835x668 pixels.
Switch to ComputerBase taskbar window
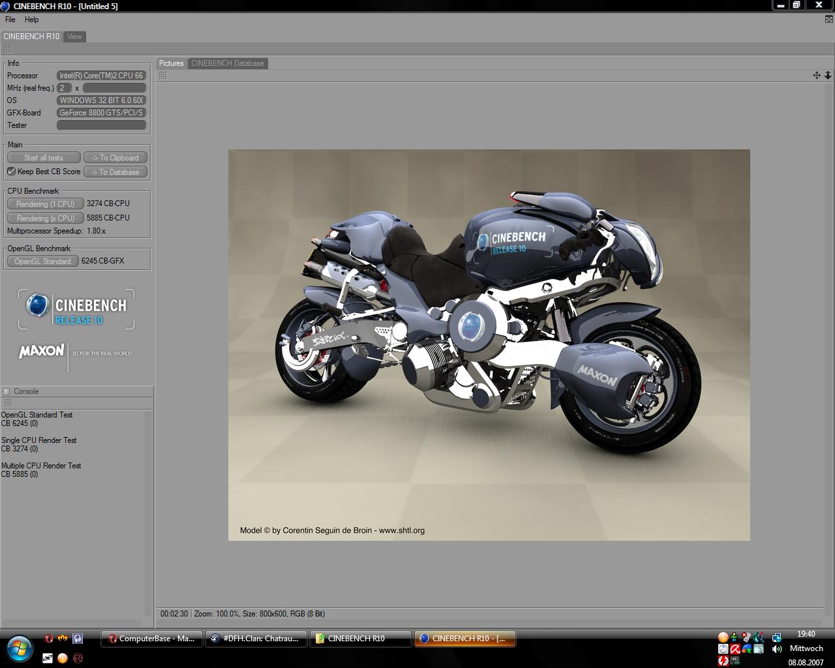pyautogui.click(x=151, y=639)
